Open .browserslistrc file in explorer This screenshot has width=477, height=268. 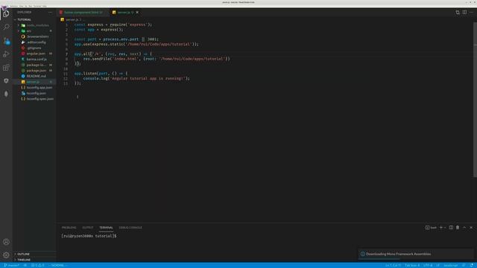[x=35, y=36]
